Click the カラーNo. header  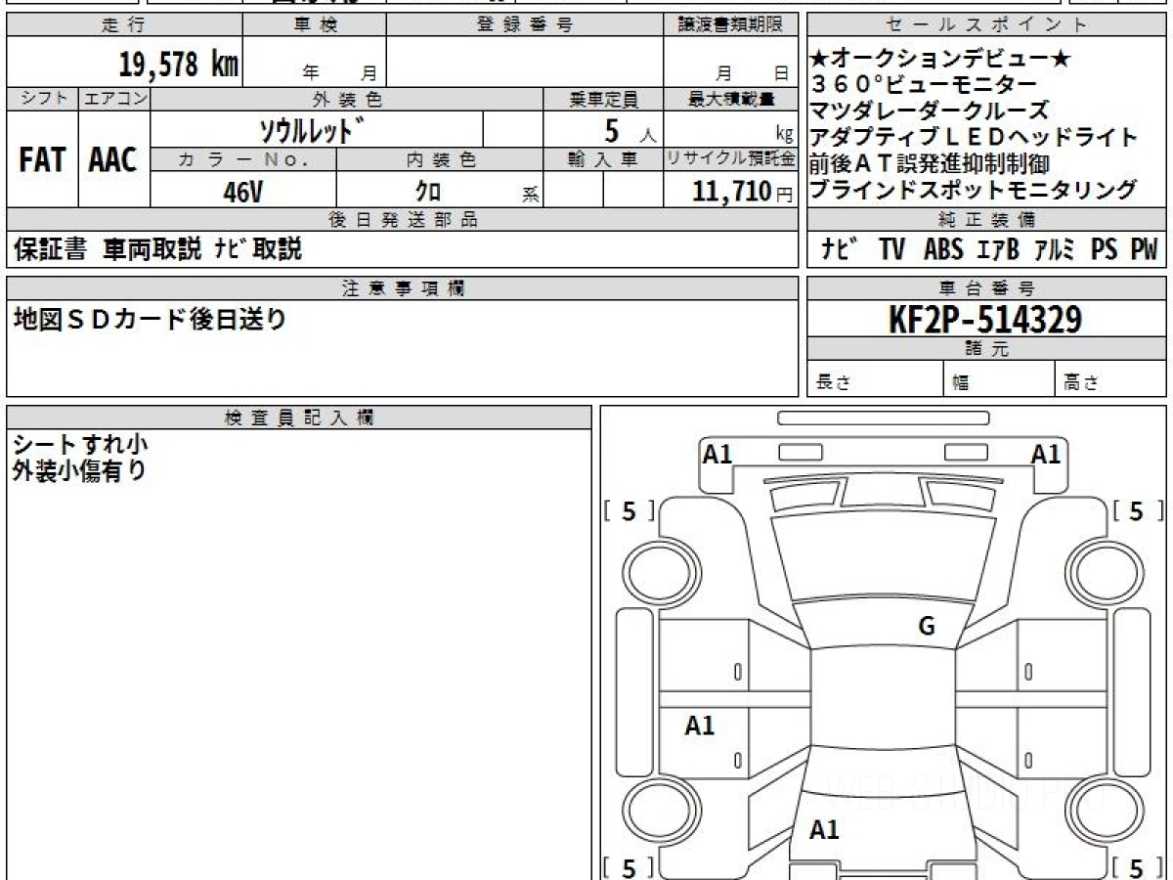click(x=243, y=159)
